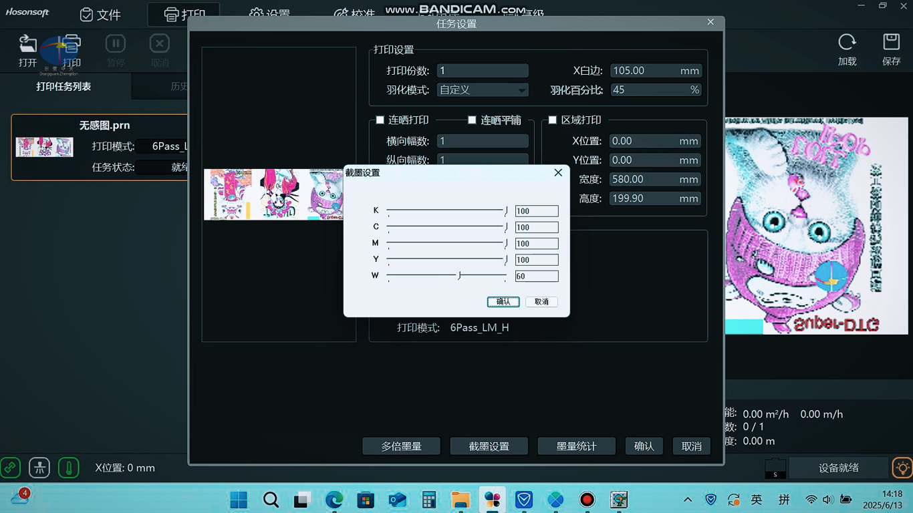Click the nozzle cleaning icon in status bar

click(39, 468)
